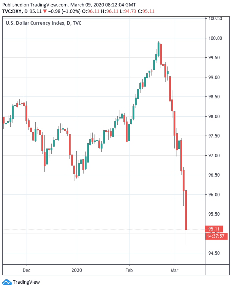Click the red 95.11 current price tag

coord(214,229)
